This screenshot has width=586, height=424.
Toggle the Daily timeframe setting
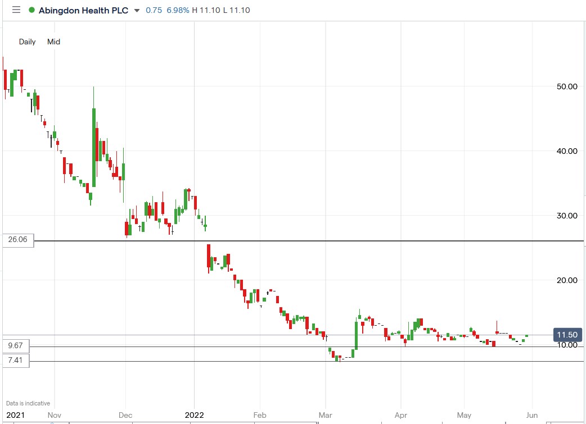[26, 42]
